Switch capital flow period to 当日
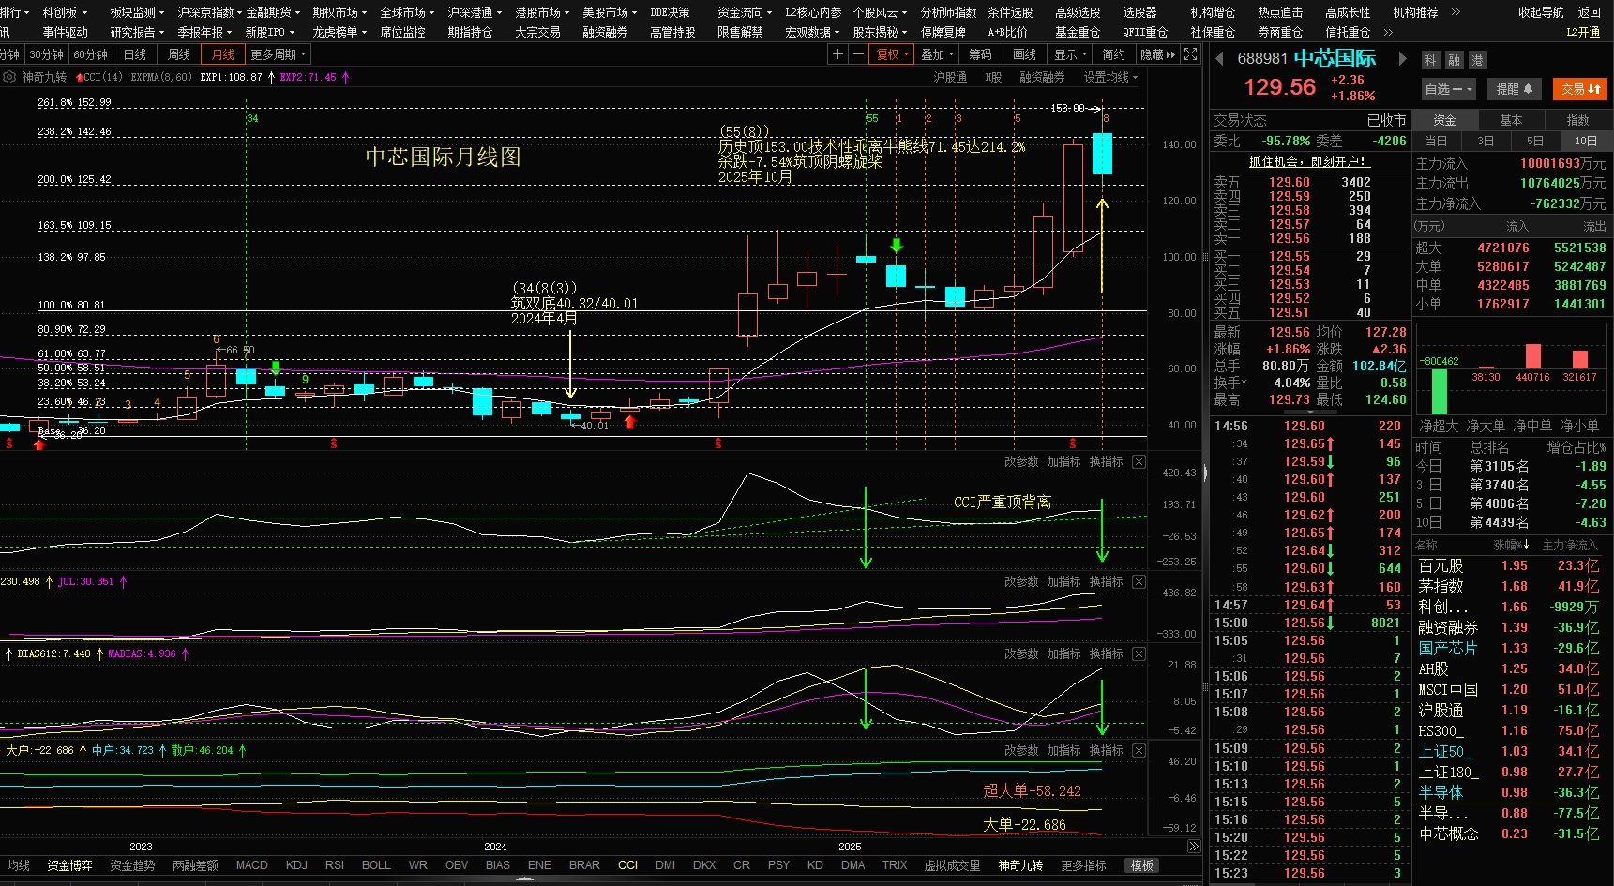 [x=1436, y=141]
